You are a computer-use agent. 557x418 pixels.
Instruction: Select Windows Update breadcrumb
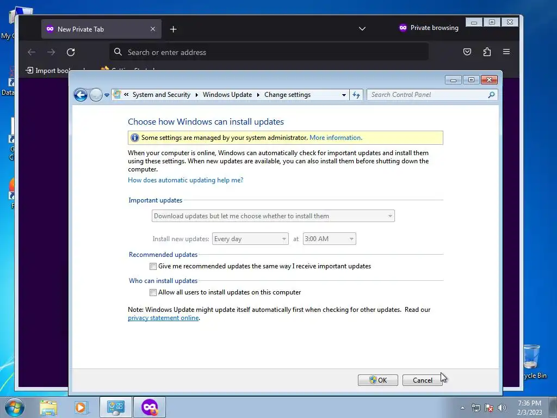[227, 95]
